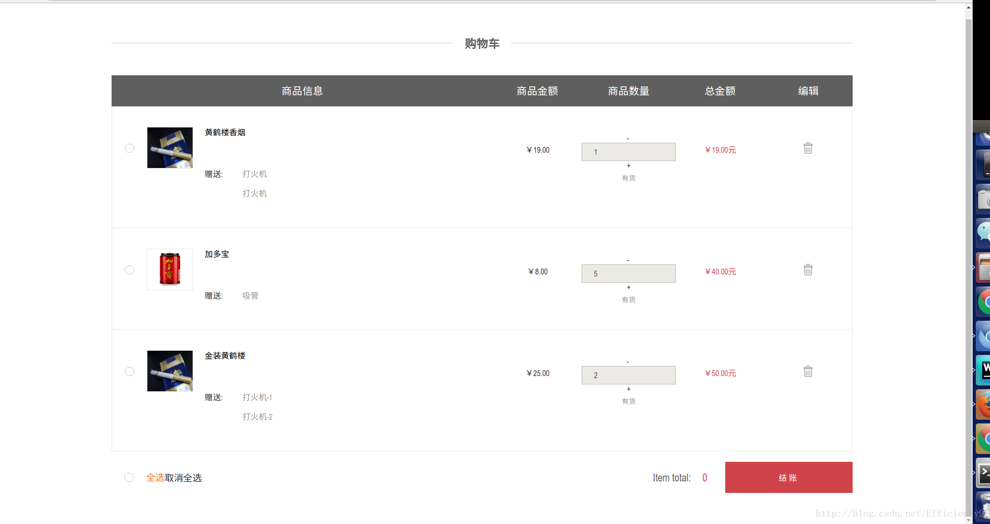Toggle the select-all radio button at bottom
990x524 pixels.
click(x=129, y=477)
